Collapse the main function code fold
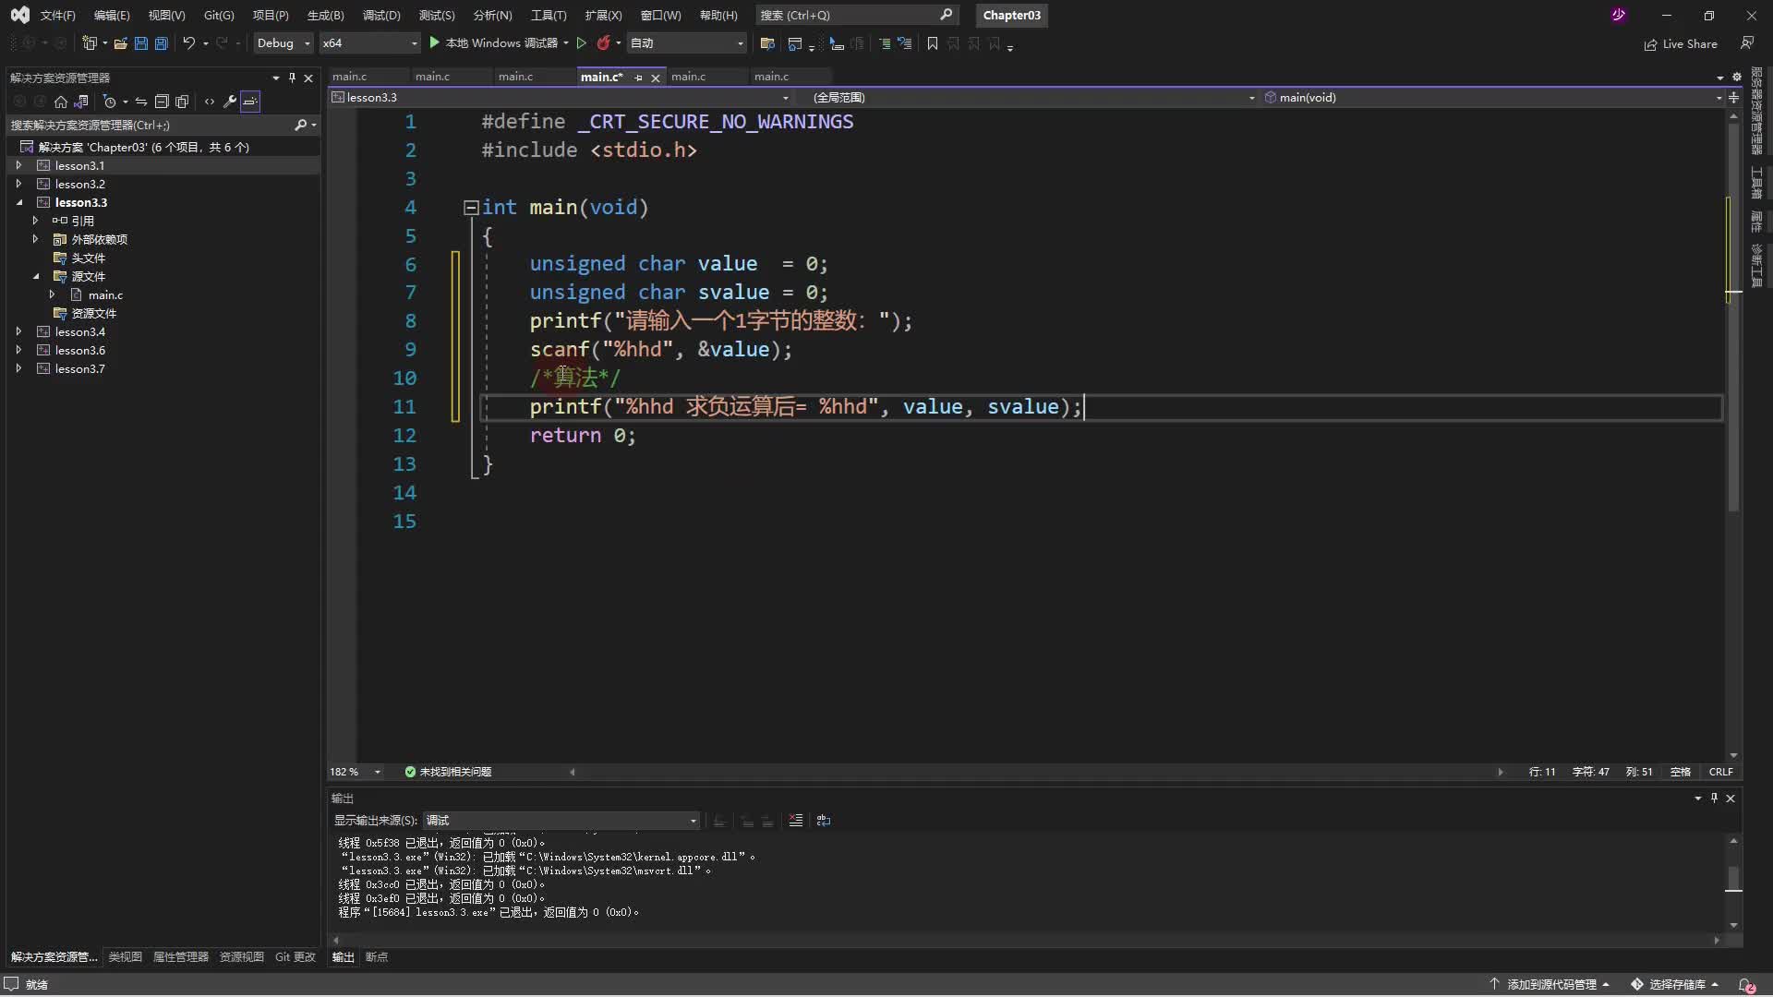Screen dimensions: 1773x997 coord(470,208)
